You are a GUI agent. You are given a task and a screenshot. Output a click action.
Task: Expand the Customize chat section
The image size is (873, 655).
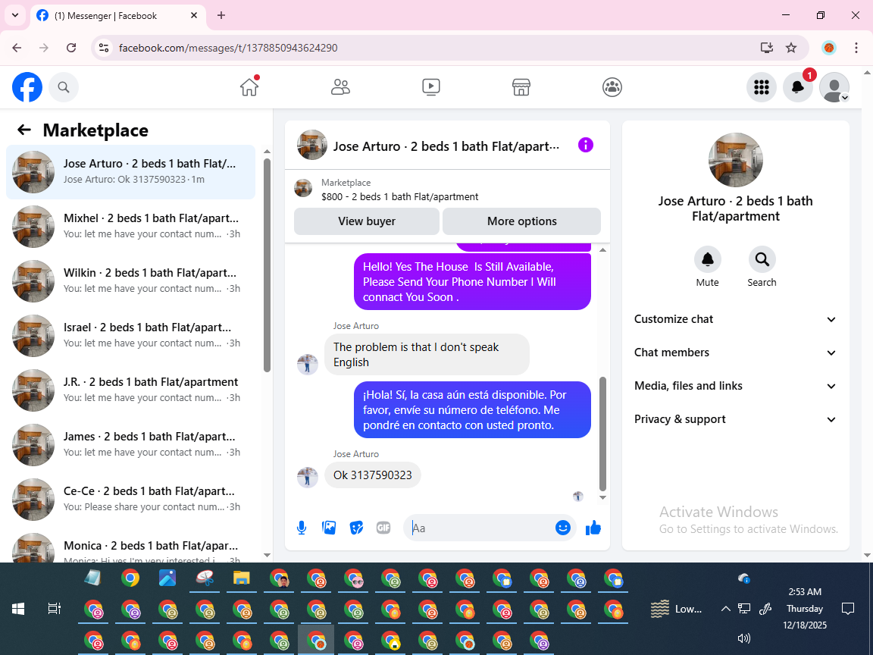(x=736, y=319)
